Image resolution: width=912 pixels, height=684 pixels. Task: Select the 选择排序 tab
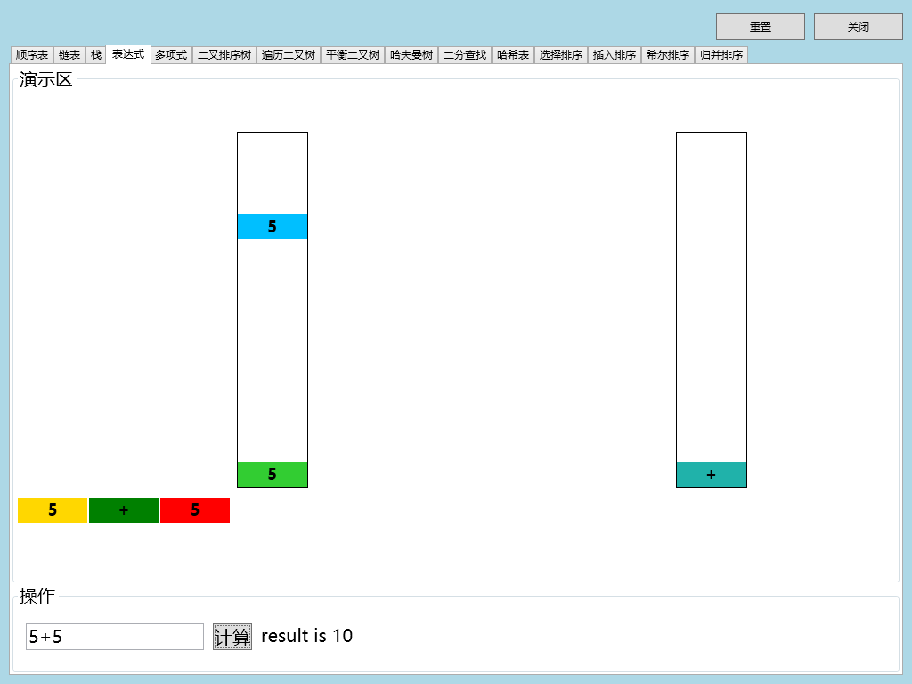pyautogui.click(x=561, y=55)
